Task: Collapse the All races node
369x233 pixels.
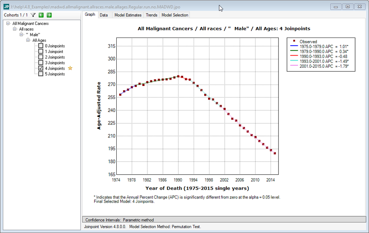Action: 14,29
